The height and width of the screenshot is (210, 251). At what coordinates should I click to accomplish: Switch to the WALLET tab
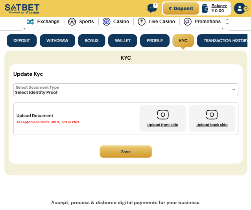point(123,40)
